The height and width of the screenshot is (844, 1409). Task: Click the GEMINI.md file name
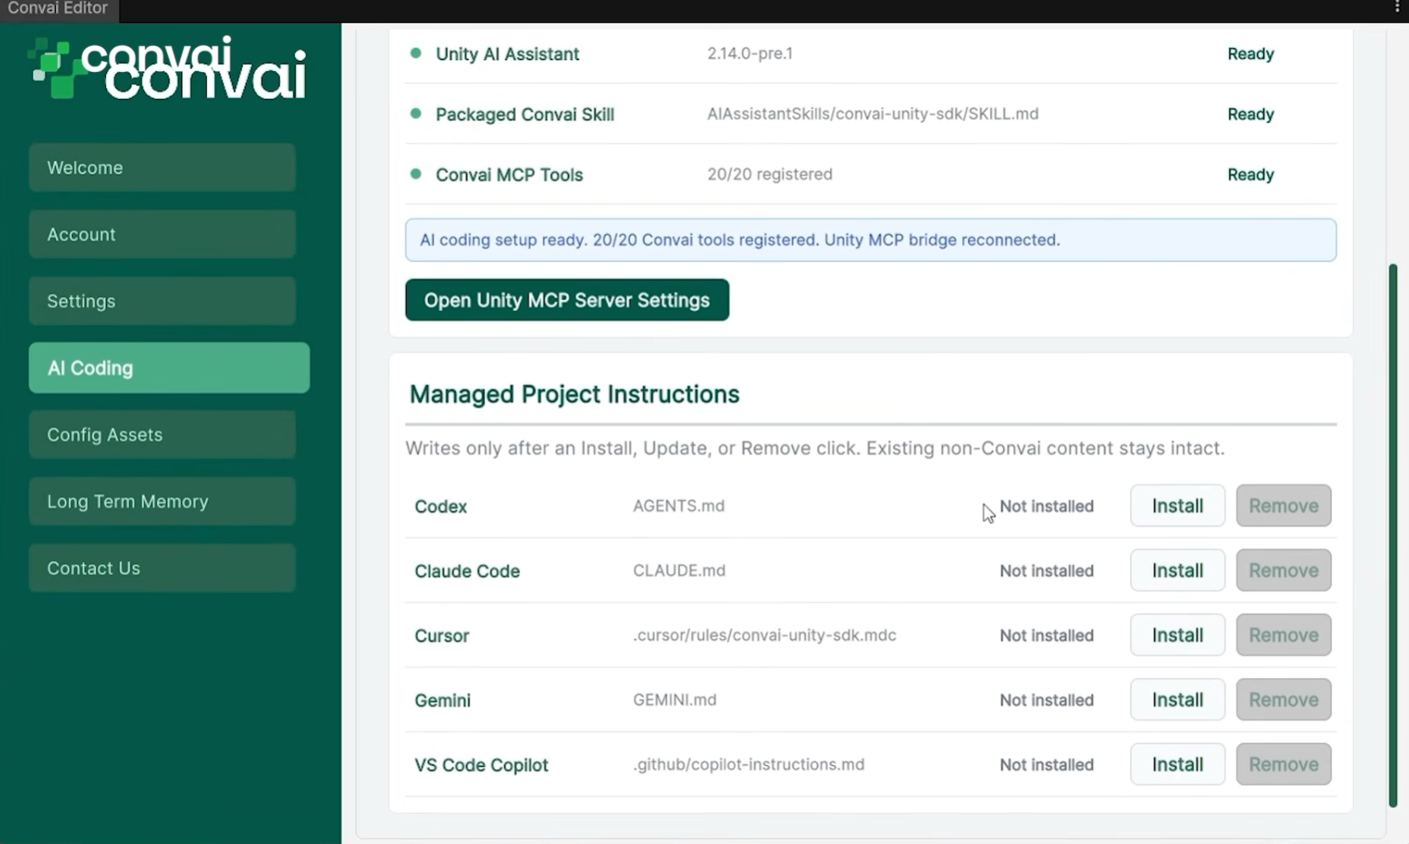[x=675, y=699]
